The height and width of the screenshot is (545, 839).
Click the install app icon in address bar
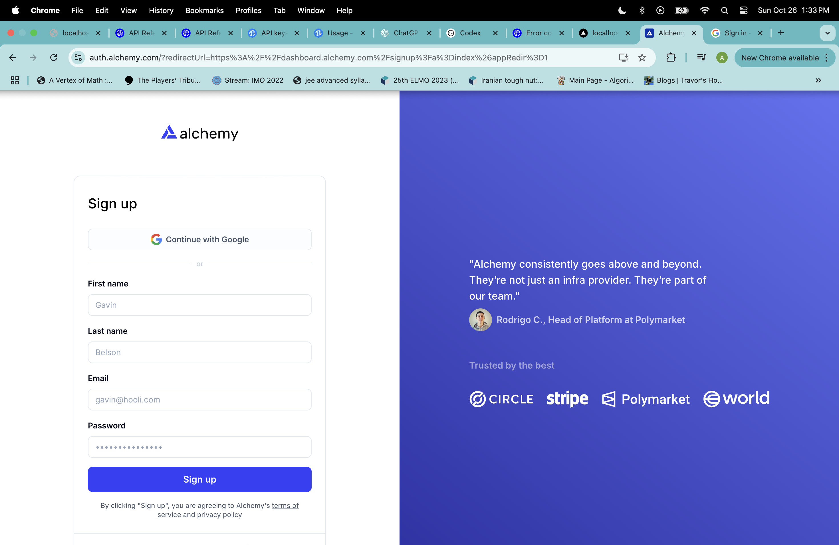pos(623,57)
